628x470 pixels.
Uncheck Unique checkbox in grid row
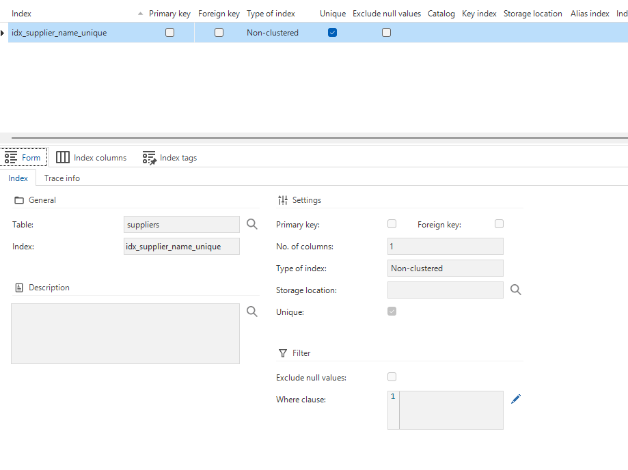point(332,32)
